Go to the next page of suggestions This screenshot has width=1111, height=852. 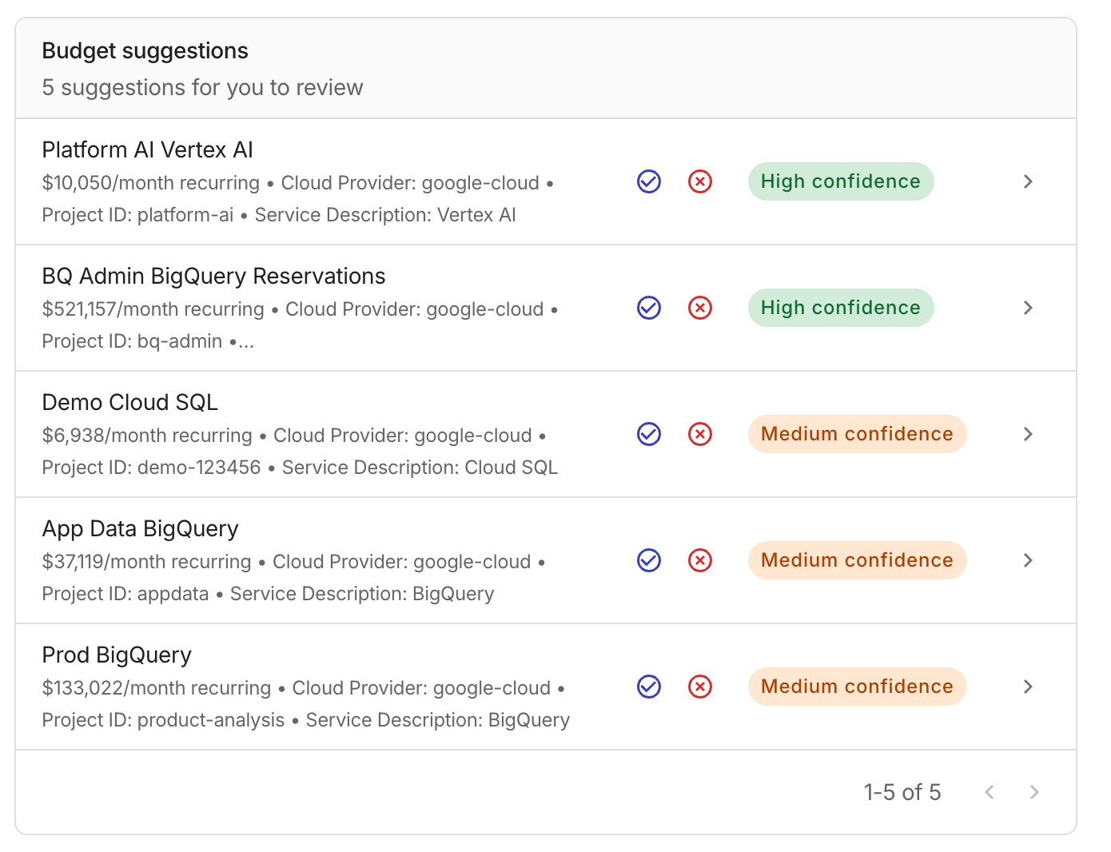pos(1034,792)
